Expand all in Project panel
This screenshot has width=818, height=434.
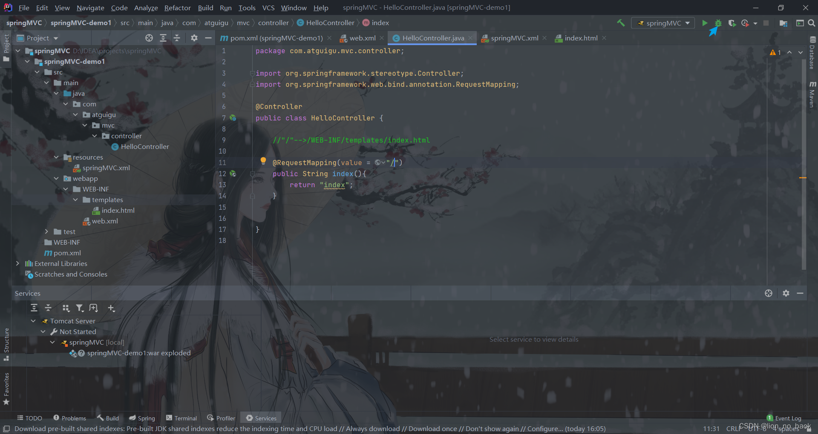pos(163,38)
